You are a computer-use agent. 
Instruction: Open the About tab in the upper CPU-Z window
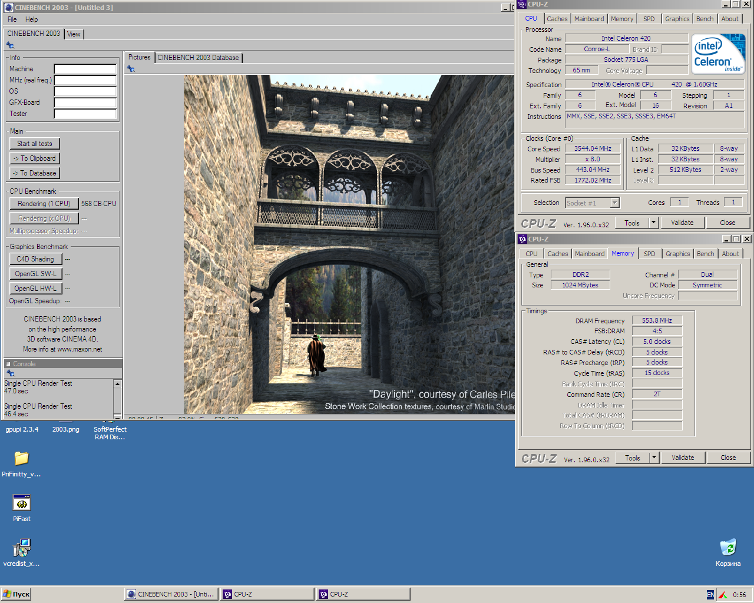pyautogui.click(x=730, y=19)
